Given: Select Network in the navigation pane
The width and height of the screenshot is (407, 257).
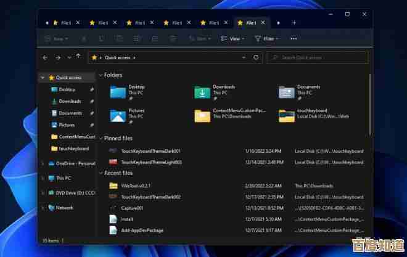Looking at the screenshot, I should 64,208.
